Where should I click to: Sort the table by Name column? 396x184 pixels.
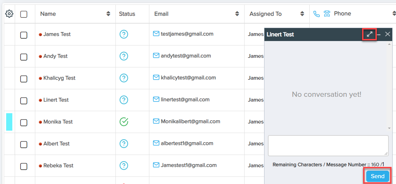(108, 14)
